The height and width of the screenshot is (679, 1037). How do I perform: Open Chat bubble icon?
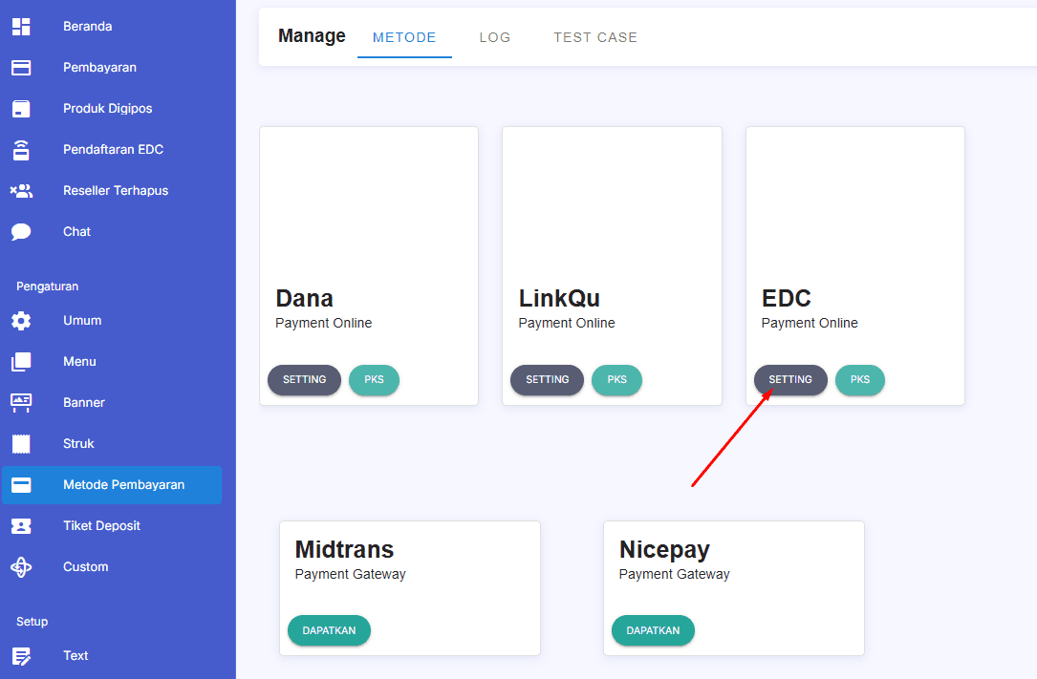tap(21, 232)
